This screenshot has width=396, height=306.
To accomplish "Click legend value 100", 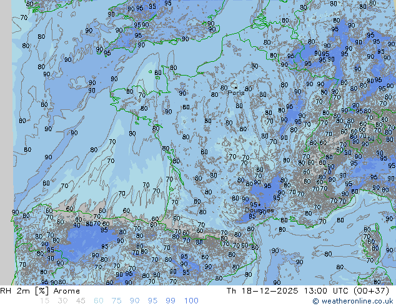I will (x=191, y=301).
